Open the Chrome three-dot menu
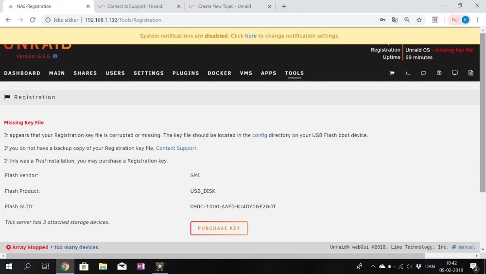 478,20
